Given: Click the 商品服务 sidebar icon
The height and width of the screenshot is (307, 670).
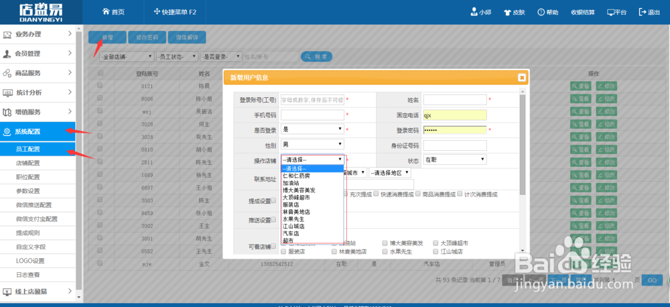Looking at the screenshot, I should [x=7, y=73].
